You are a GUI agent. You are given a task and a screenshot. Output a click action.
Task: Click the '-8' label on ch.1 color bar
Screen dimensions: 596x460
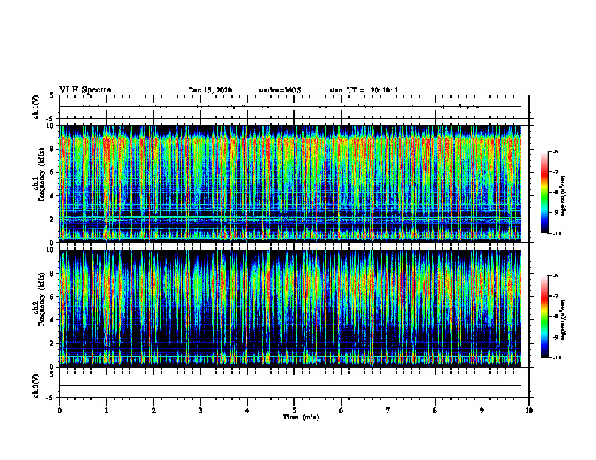pos(555,192)
